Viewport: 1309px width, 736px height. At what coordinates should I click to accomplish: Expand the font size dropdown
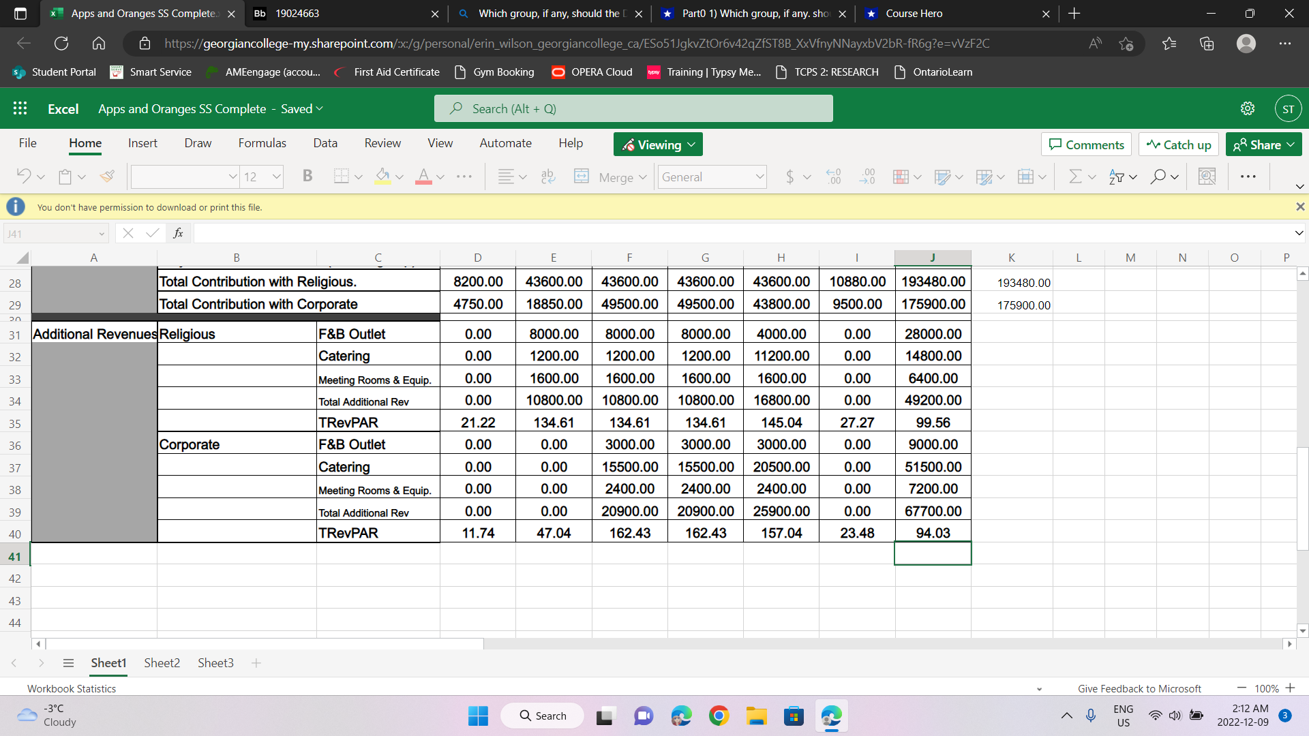point(276,177)
